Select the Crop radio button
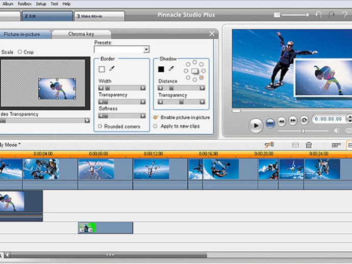352x264 pixels. coord(20,52)
